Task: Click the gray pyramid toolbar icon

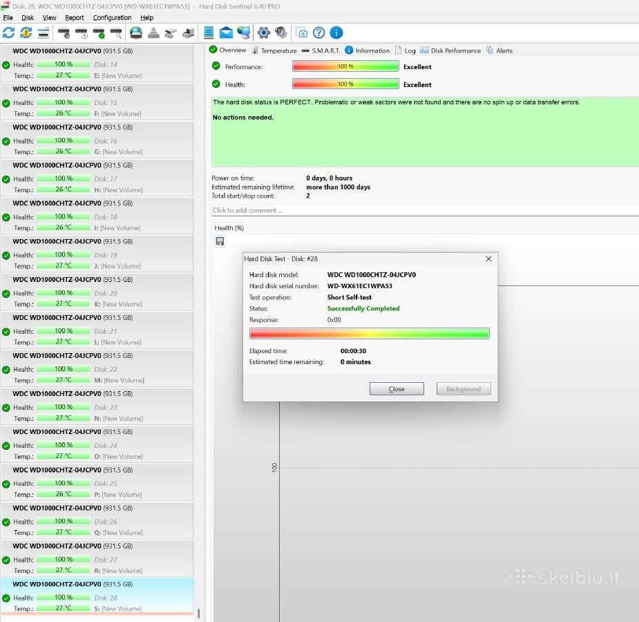Action: point(153,32)
